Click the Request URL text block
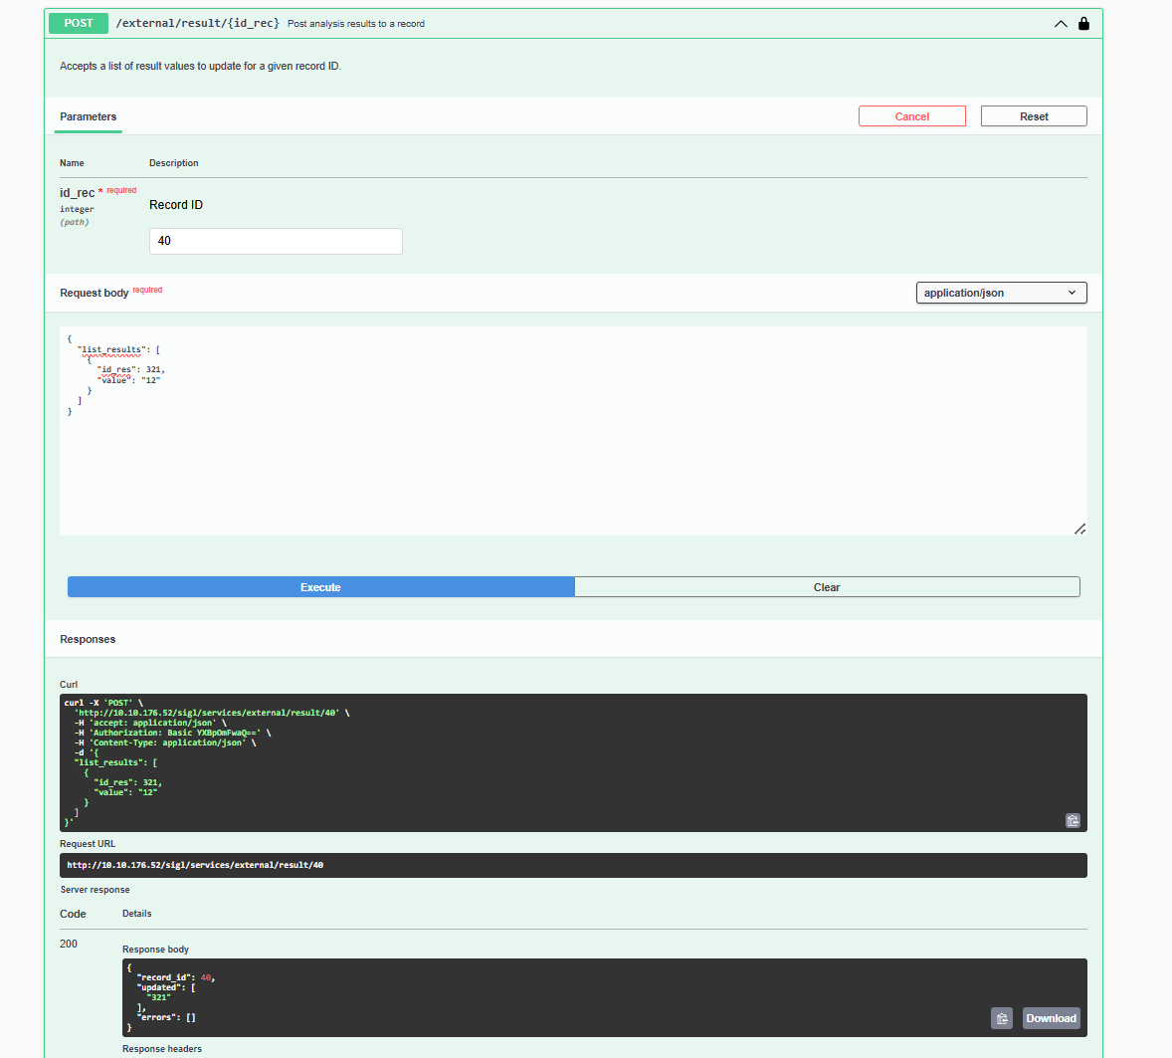The height and width of the screenshot is (1058, 1172). coord(572,865)
